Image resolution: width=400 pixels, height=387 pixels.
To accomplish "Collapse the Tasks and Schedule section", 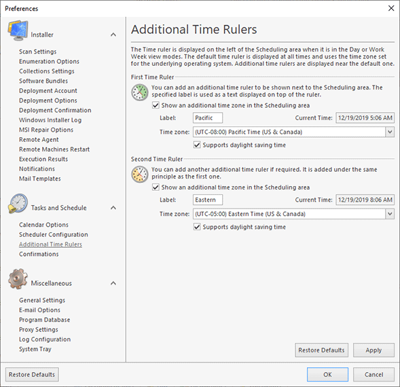I will pos(113,208).
